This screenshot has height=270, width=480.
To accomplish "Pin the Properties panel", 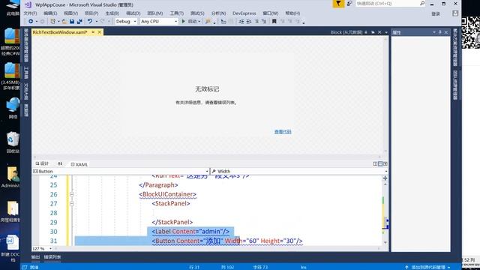I will (x=440, y=32).
